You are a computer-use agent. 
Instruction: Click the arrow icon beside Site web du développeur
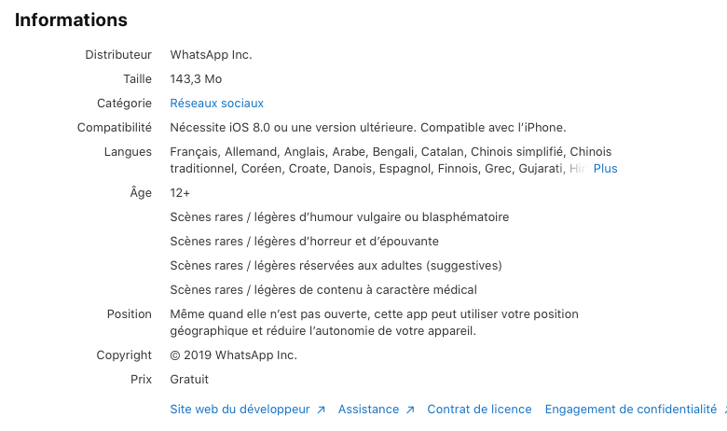tap(321, 410)
